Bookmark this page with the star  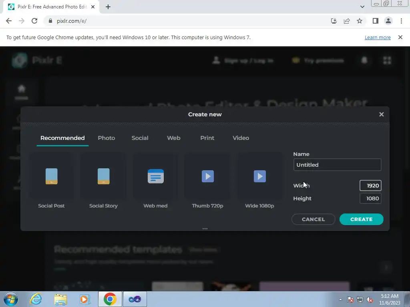(360, 21)
